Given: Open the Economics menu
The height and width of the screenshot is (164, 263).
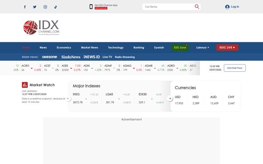Looking at the screenshot, I should (x=64, y=47).
